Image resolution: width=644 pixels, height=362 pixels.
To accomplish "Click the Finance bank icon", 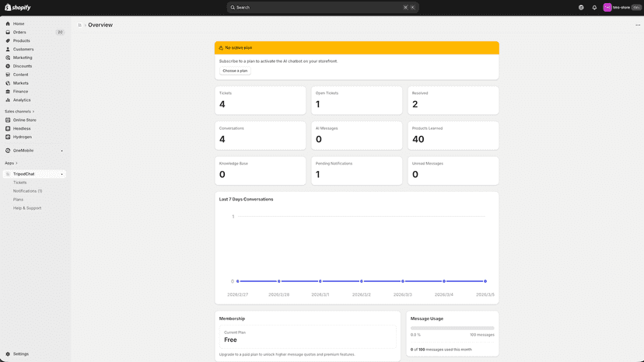I will 8,92.
